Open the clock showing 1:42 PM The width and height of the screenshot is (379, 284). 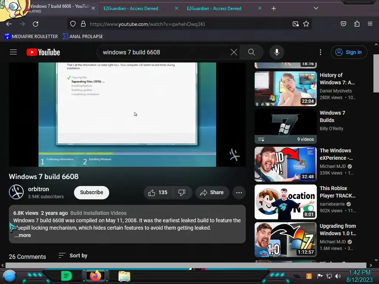tap(360, 276)
